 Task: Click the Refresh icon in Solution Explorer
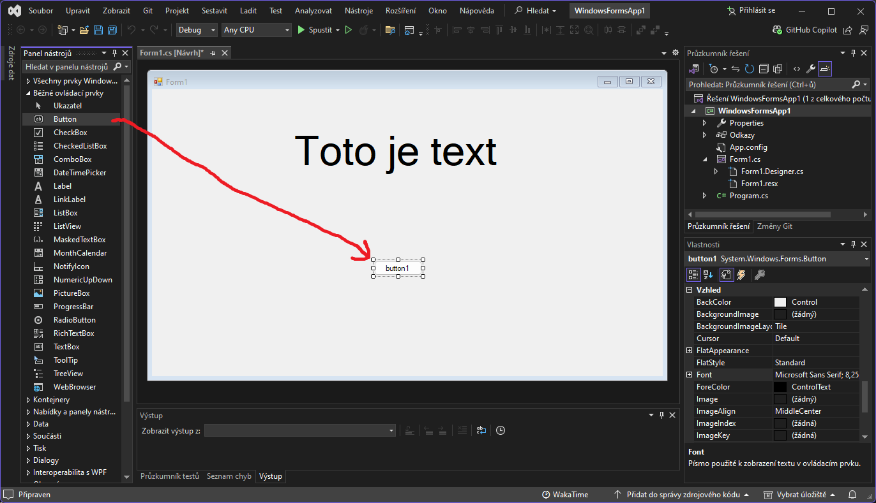[x=749, y=69]
